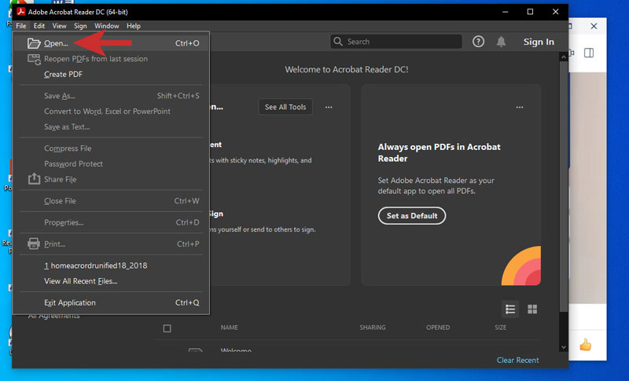Click the open folder icon beside Open
This screenshot has width=629, height=381.
[x=34, y=43]
